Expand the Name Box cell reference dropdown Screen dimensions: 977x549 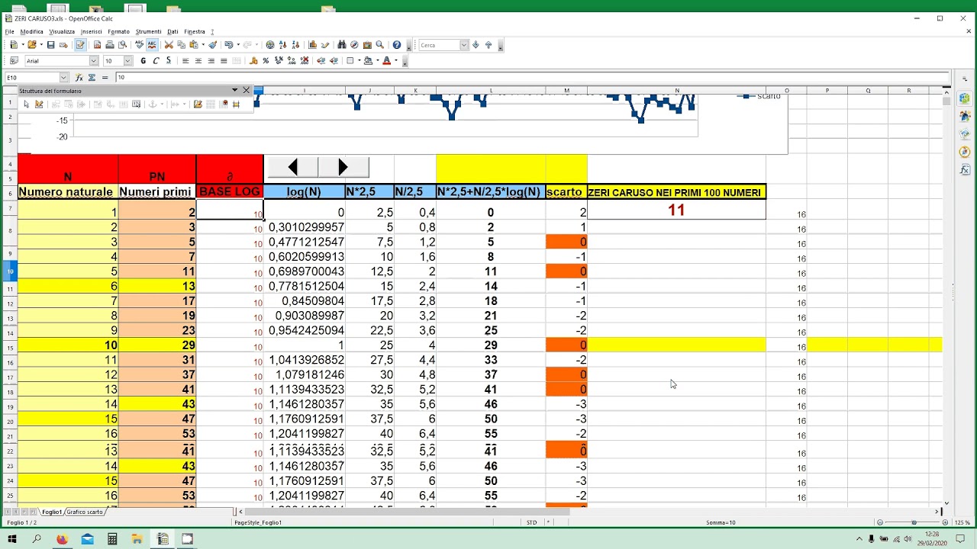coord(63,77)
